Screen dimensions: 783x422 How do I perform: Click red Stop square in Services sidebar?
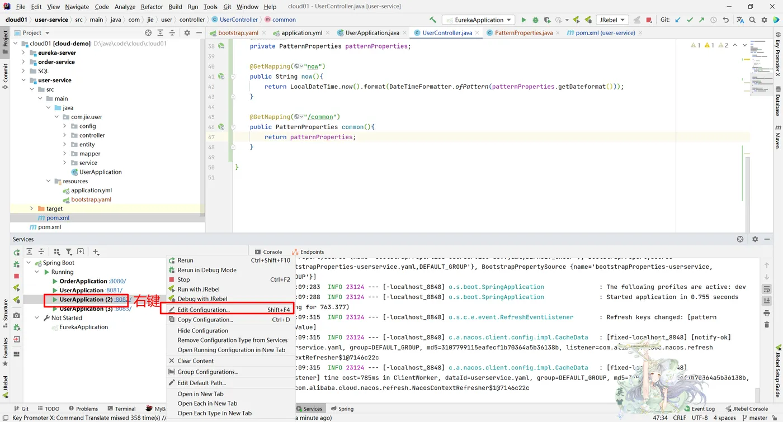coord(16,276)
